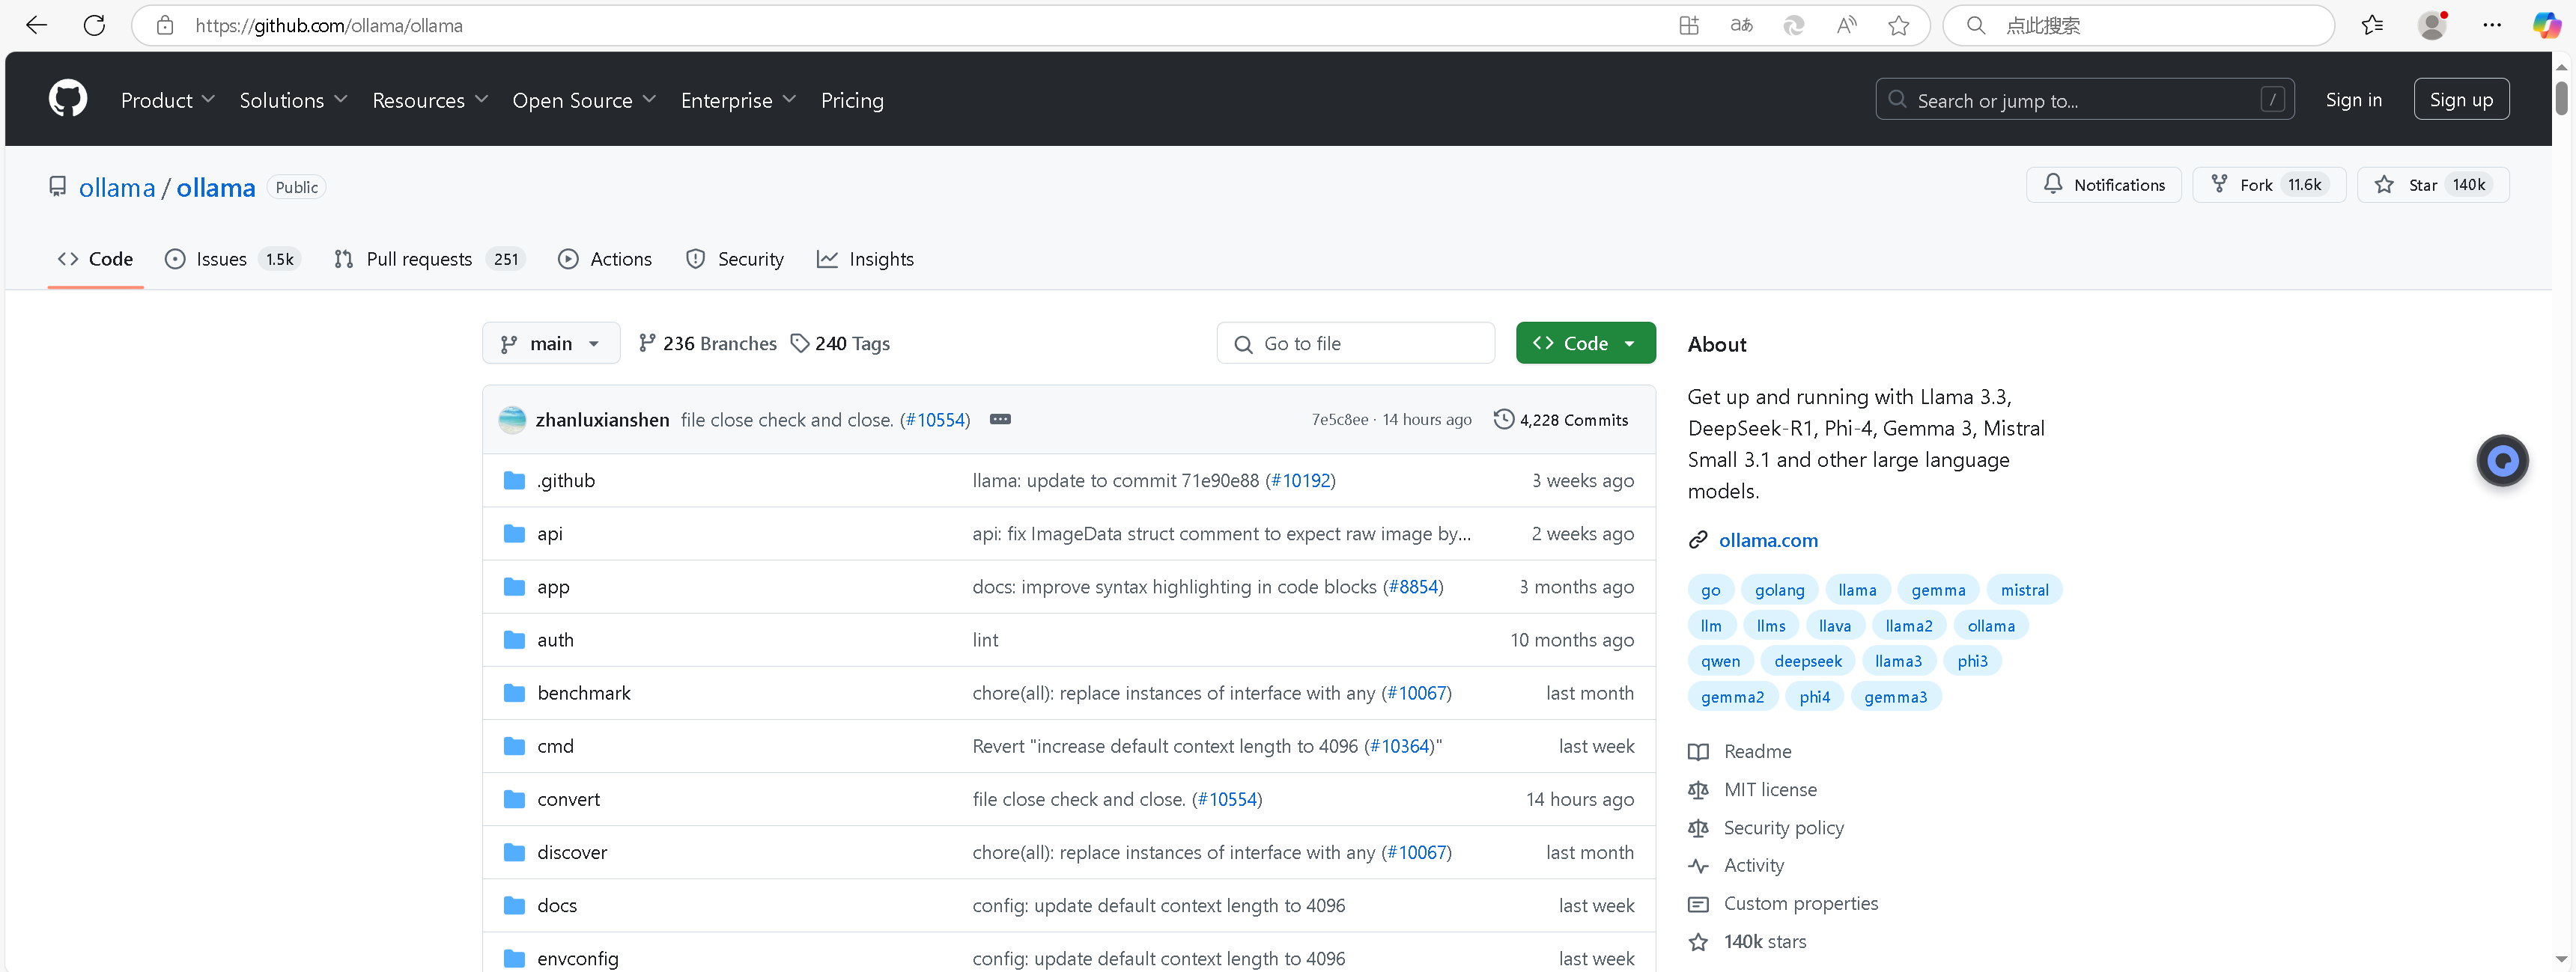Click the bell Notifications button
2576x972 pixels.
pyautogui.click(x=2103, y=185)
